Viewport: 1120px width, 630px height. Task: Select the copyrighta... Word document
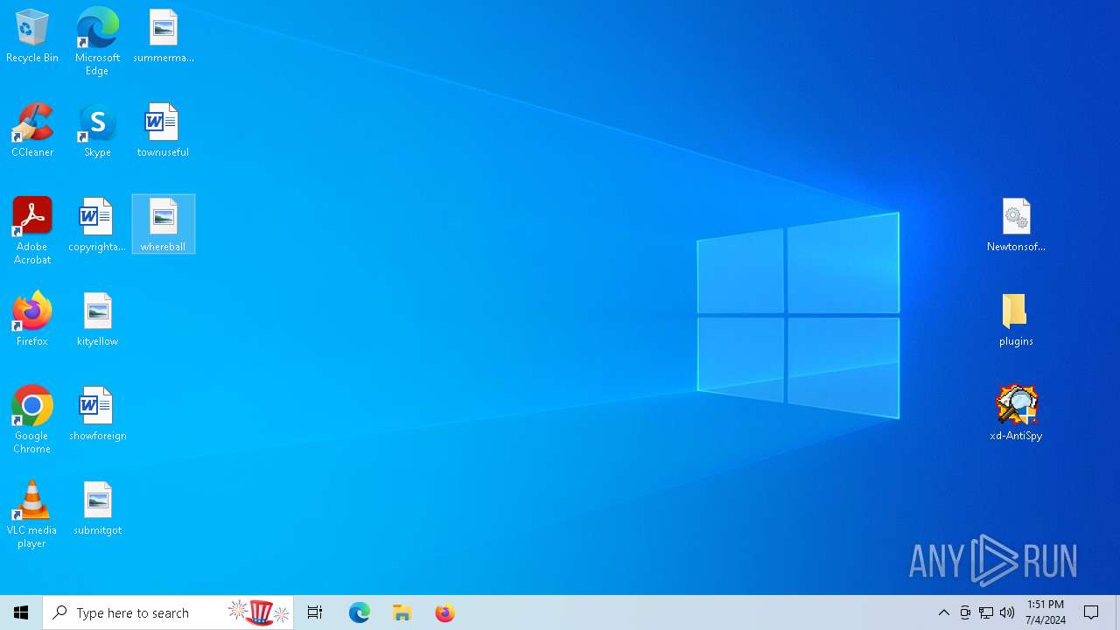click(x=97, y=226)
